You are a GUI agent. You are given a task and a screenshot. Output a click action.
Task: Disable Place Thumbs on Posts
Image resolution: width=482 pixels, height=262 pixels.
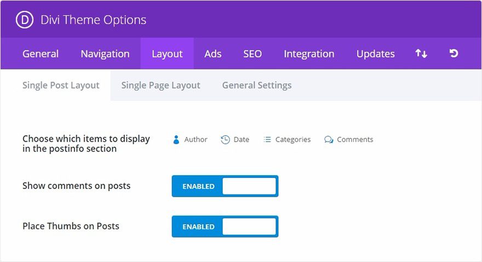click(x=225, y=226)
